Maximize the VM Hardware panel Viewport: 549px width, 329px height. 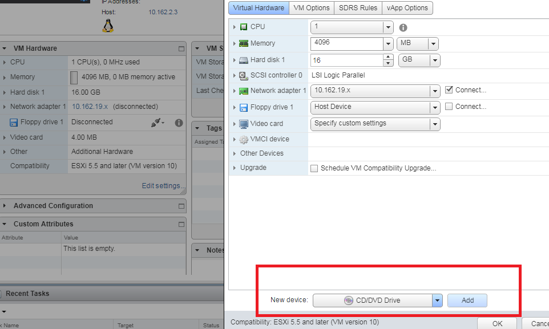[181, 49]
